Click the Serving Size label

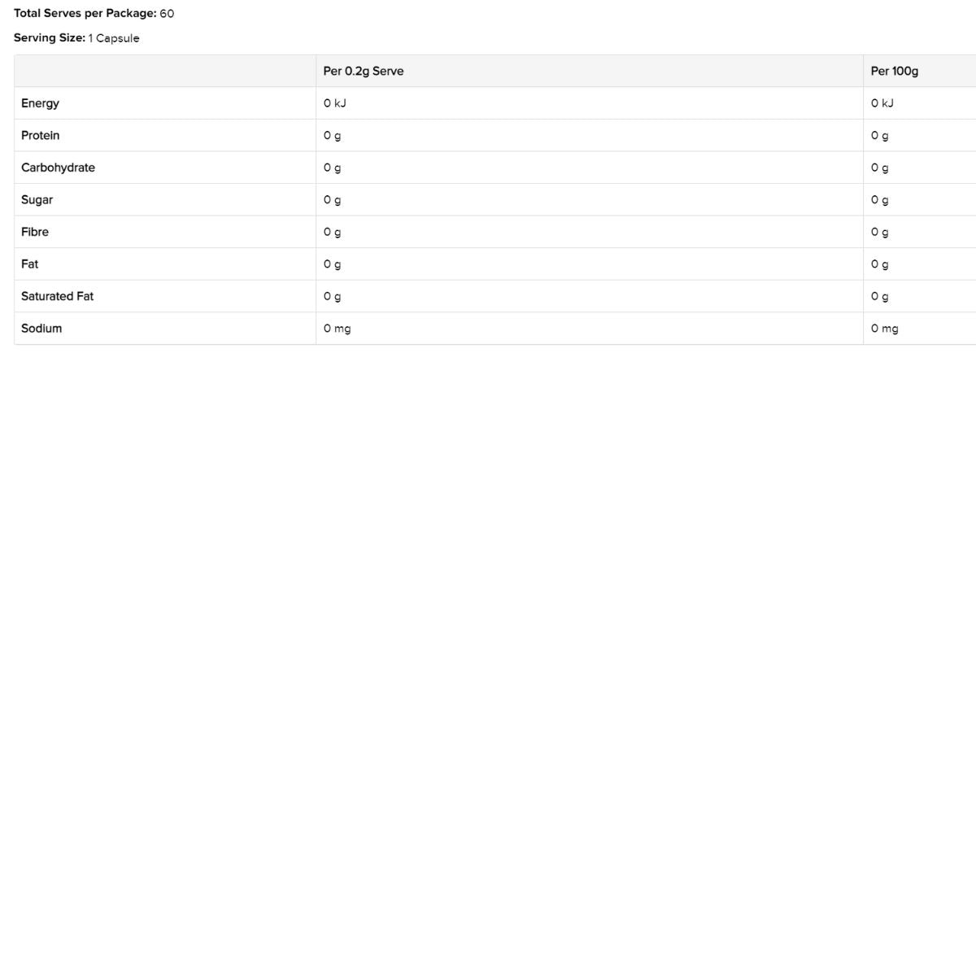click(49, 37)
